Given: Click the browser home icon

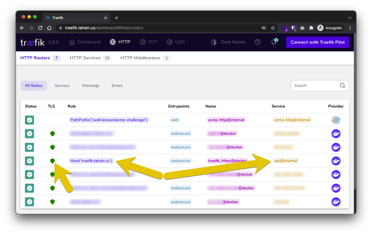Looking at the screenshot, I should [x=49, y=28].
